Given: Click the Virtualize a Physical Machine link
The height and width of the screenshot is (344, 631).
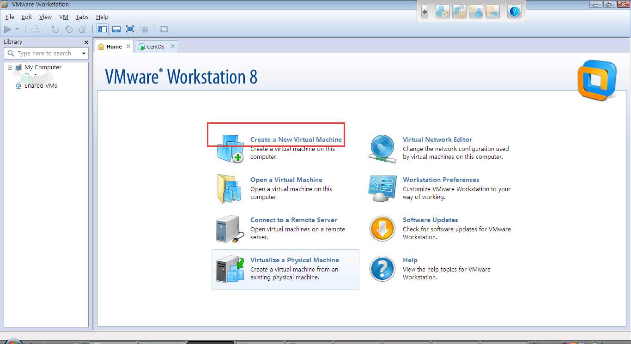Looking at the screenshot, I should point(295,260).
